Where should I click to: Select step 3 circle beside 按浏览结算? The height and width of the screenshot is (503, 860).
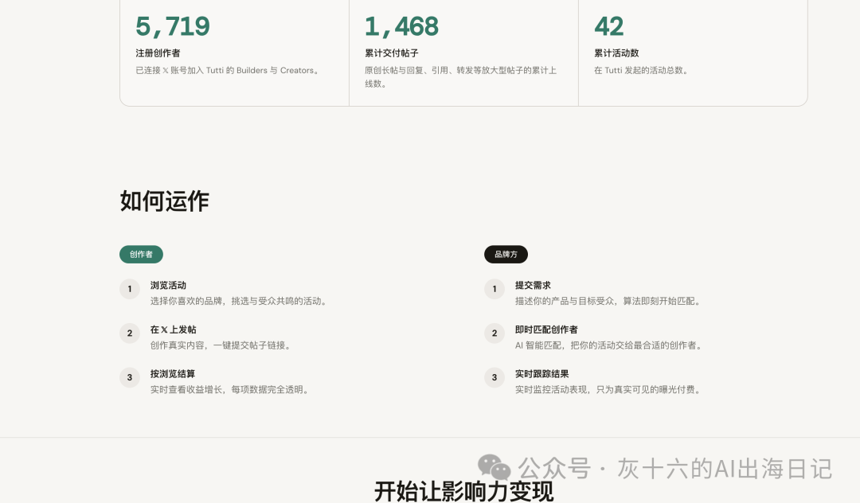[x=130, y=377]
